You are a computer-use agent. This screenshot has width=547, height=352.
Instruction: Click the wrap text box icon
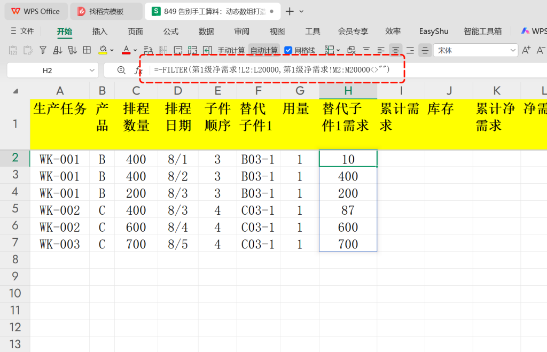coord(178,50)
